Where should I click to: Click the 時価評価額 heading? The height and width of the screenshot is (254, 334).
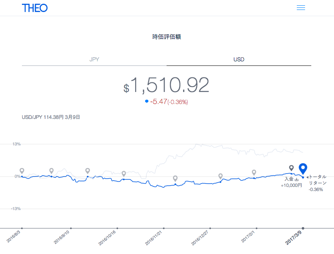click(167, 37)
